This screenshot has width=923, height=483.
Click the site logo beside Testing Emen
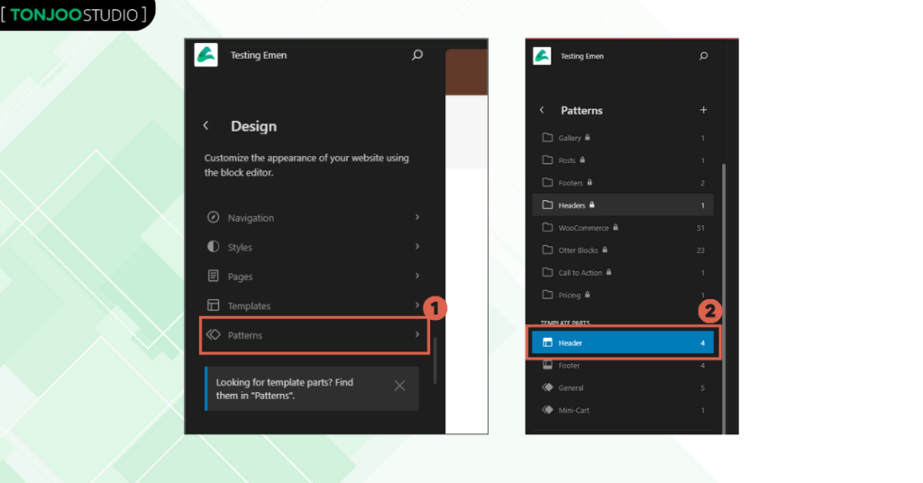click(206, 55)
